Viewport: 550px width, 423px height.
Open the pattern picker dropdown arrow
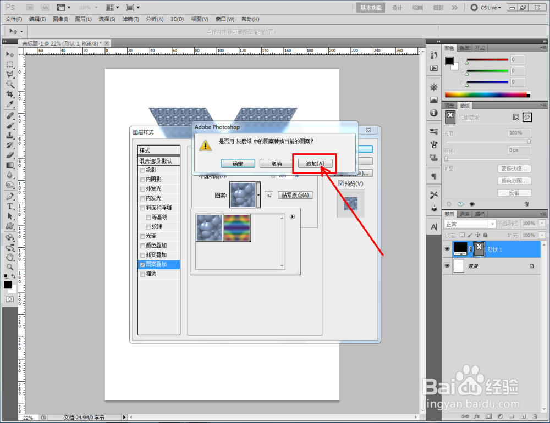pos(258,195)
